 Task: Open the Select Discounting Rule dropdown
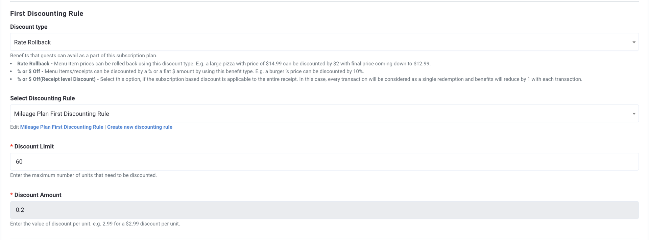[x=324, y=114]
